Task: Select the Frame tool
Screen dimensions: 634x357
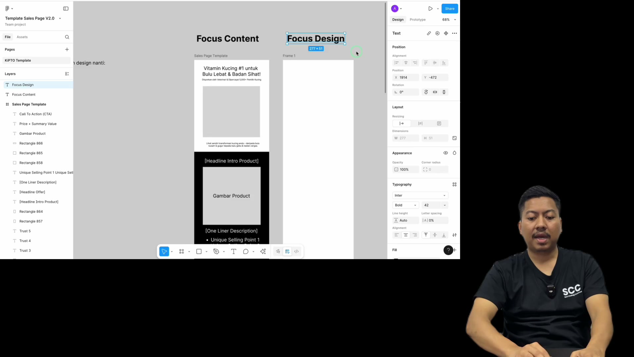Action: pos(182,252)
